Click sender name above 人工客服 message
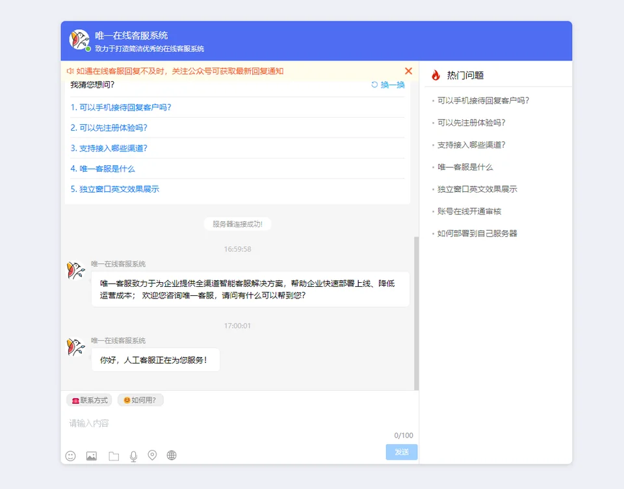Screen dimensions: 624x489 click(x=118, y=341)
